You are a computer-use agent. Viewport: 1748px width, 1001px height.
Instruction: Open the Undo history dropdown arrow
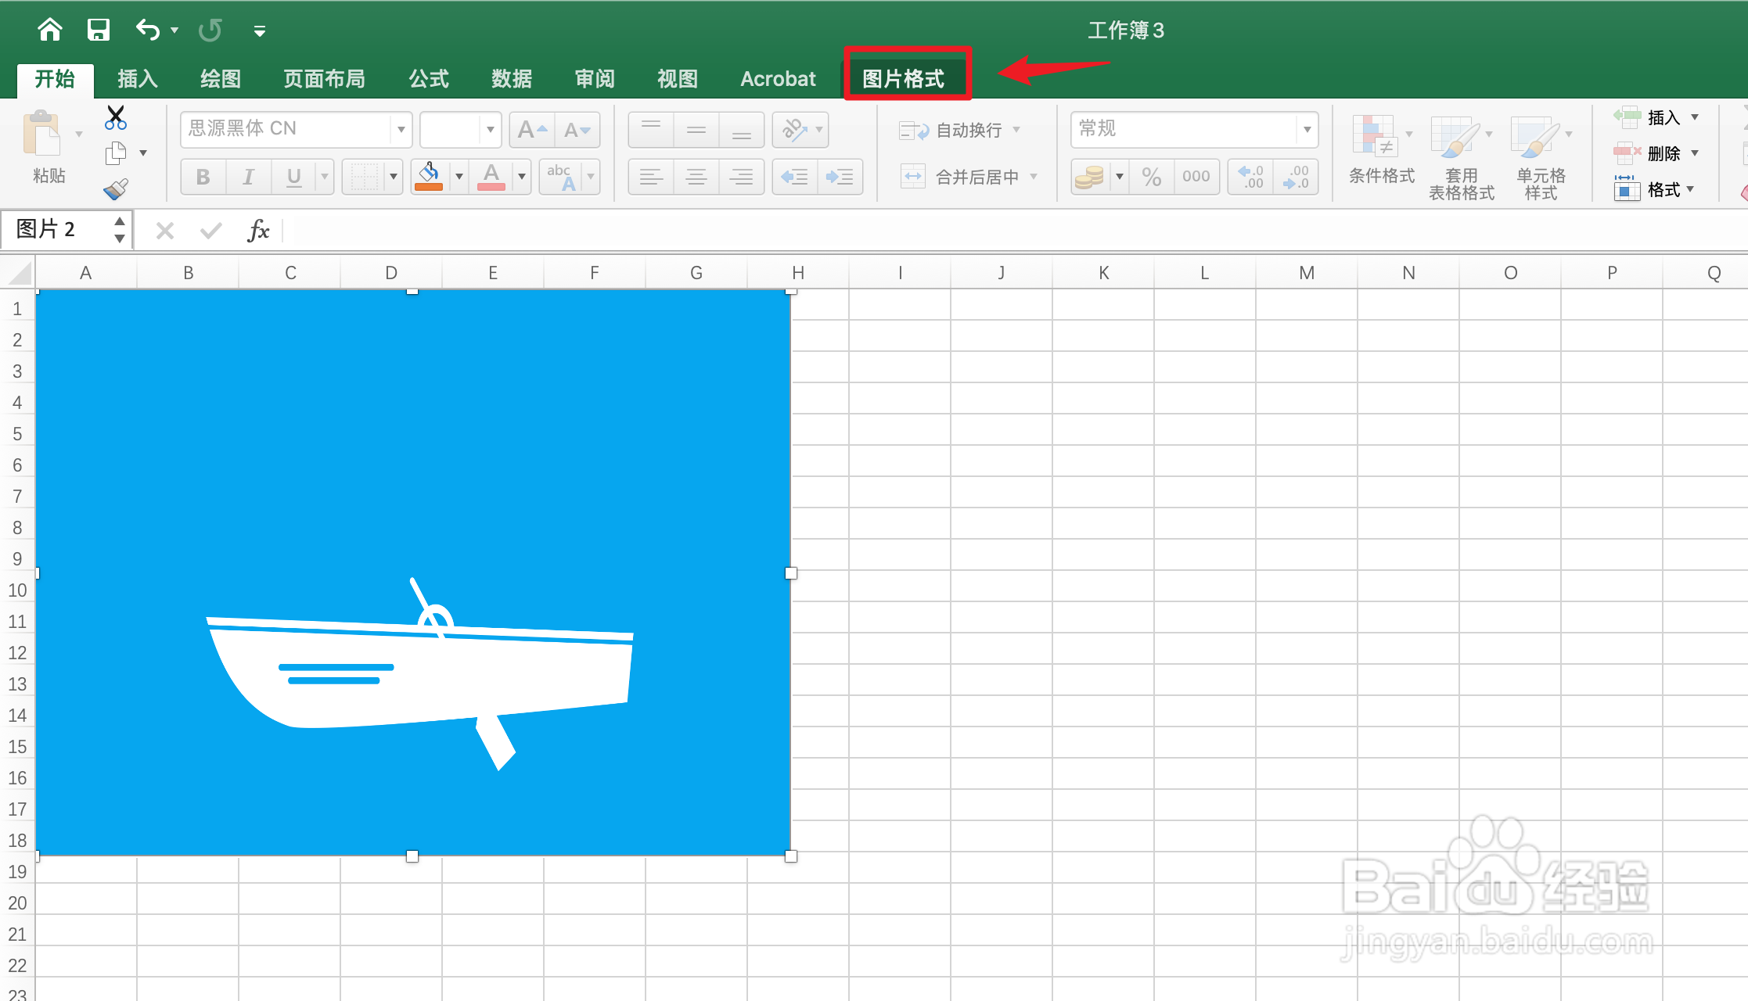[174, 30]
